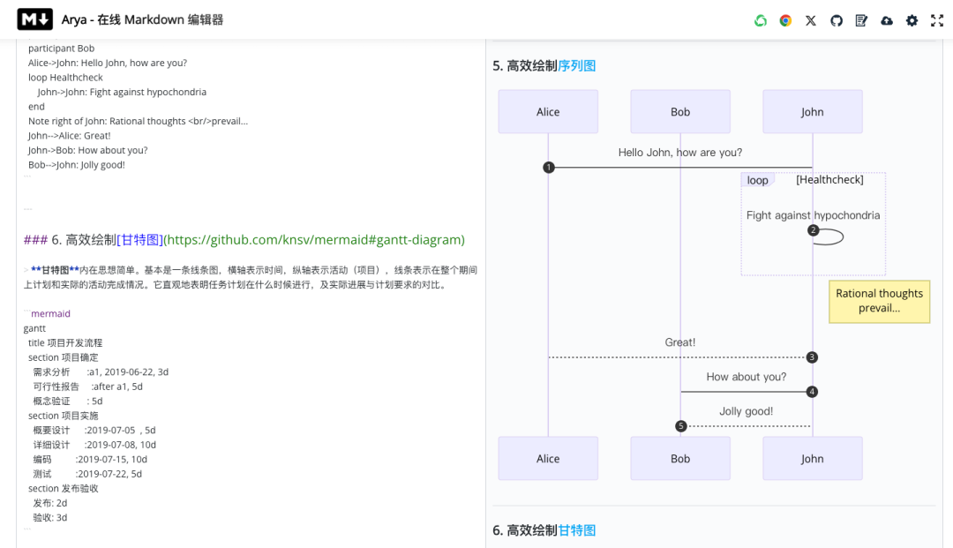This screenshot has width=953, height=548.
Task: Click the upper Bob participant box
Action: tap(680, 112)
